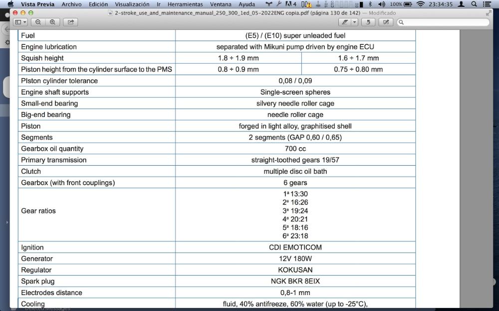Open the Ir menu
This screenshot has height=311, width=499.
coord(159,4)
